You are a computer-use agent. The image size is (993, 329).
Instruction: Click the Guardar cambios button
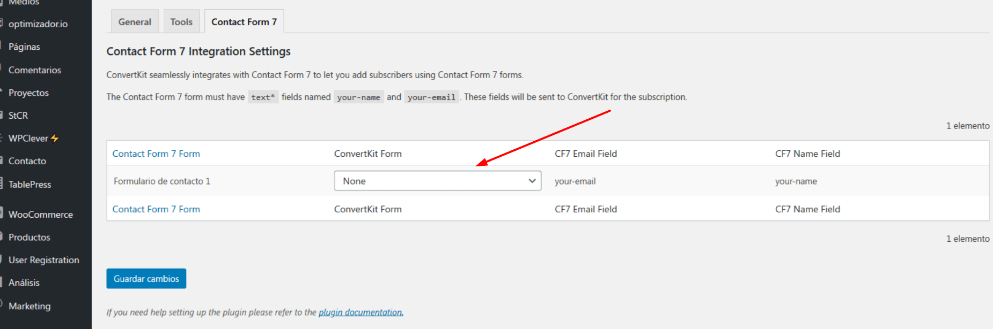tap(146, 279)
